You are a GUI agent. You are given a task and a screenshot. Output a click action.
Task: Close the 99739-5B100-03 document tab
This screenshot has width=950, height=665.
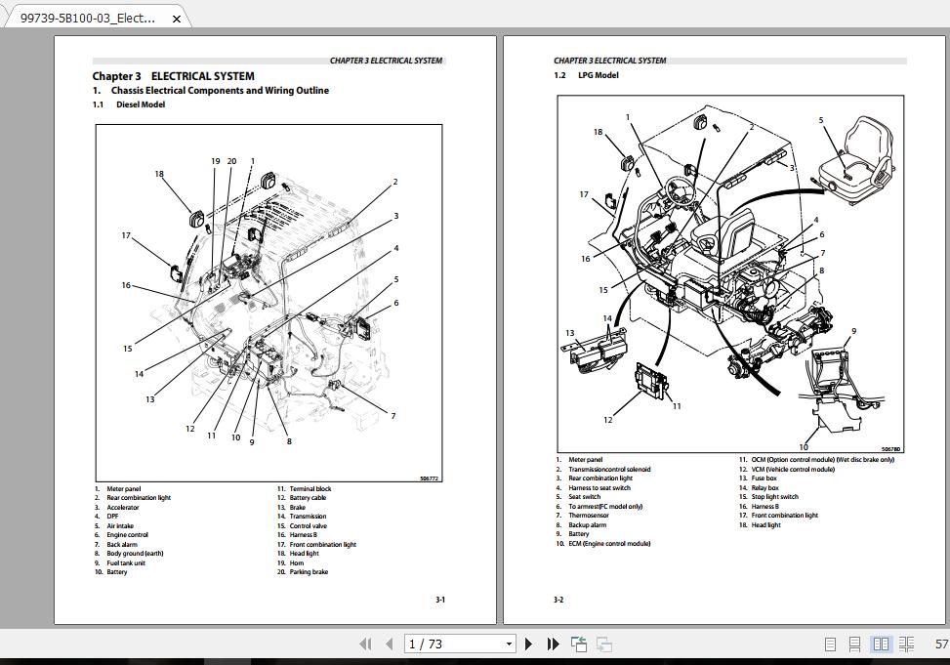(175, 17)
